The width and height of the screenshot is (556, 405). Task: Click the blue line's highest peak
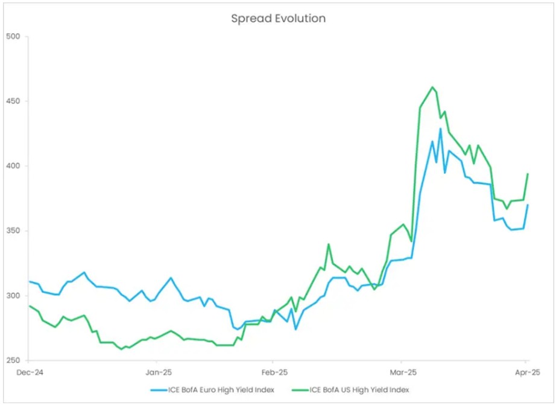(x=440, y=129)
